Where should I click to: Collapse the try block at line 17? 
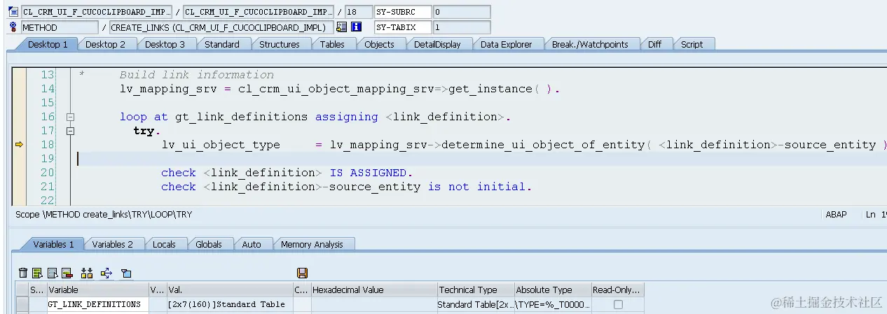click(70, 131)
